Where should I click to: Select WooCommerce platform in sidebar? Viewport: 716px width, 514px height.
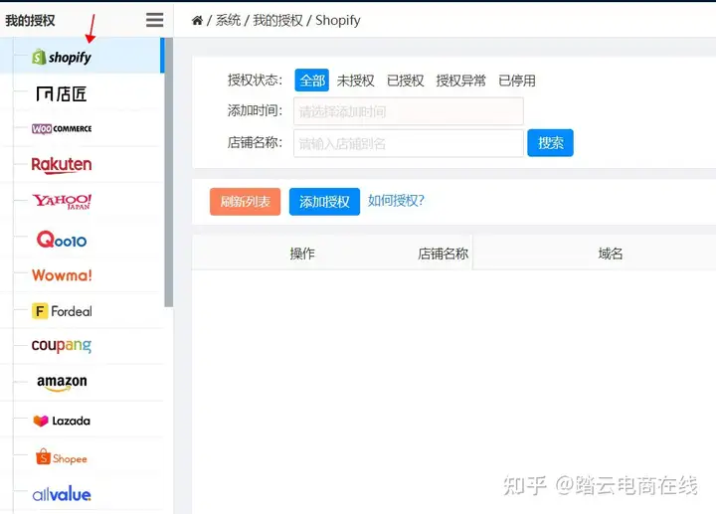point(62,128)
